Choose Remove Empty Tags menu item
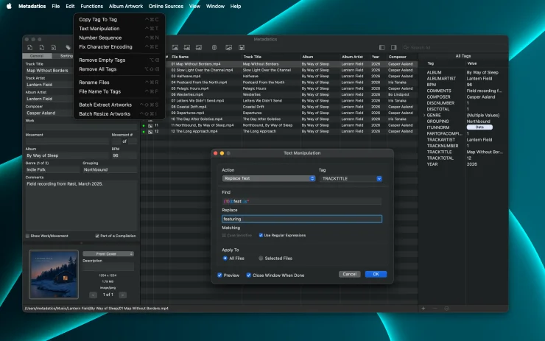Viewport: 545px width, 341px height. tap(119, 60)
